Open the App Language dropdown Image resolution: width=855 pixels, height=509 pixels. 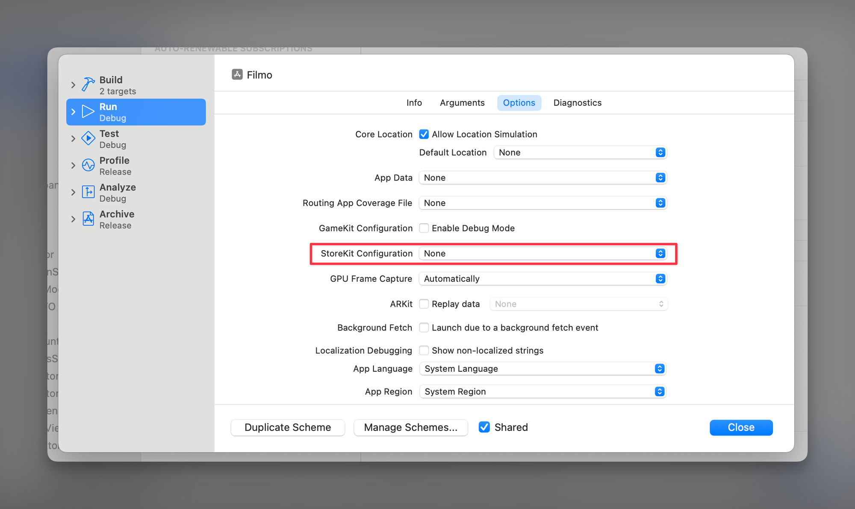542,369
